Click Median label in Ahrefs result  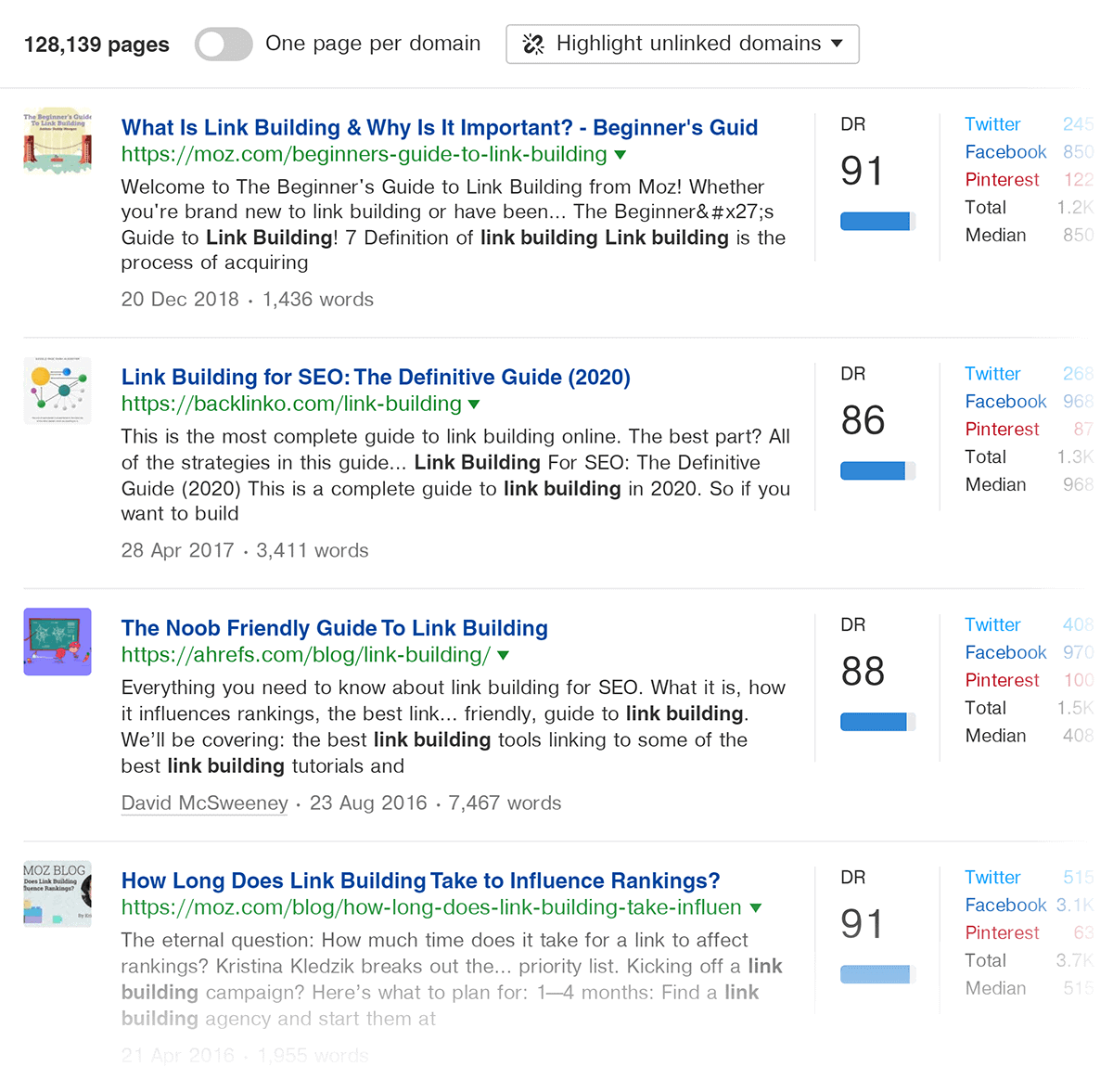(x=995, y=737)
